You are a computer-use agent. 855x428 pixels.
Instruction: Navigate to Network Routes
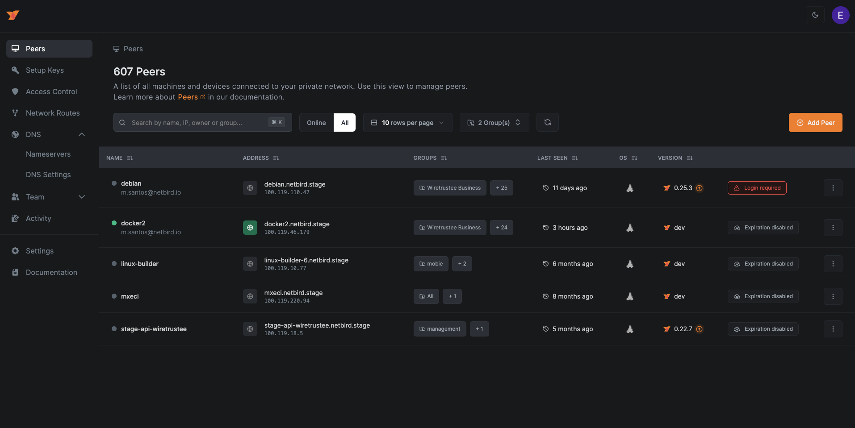49,113
